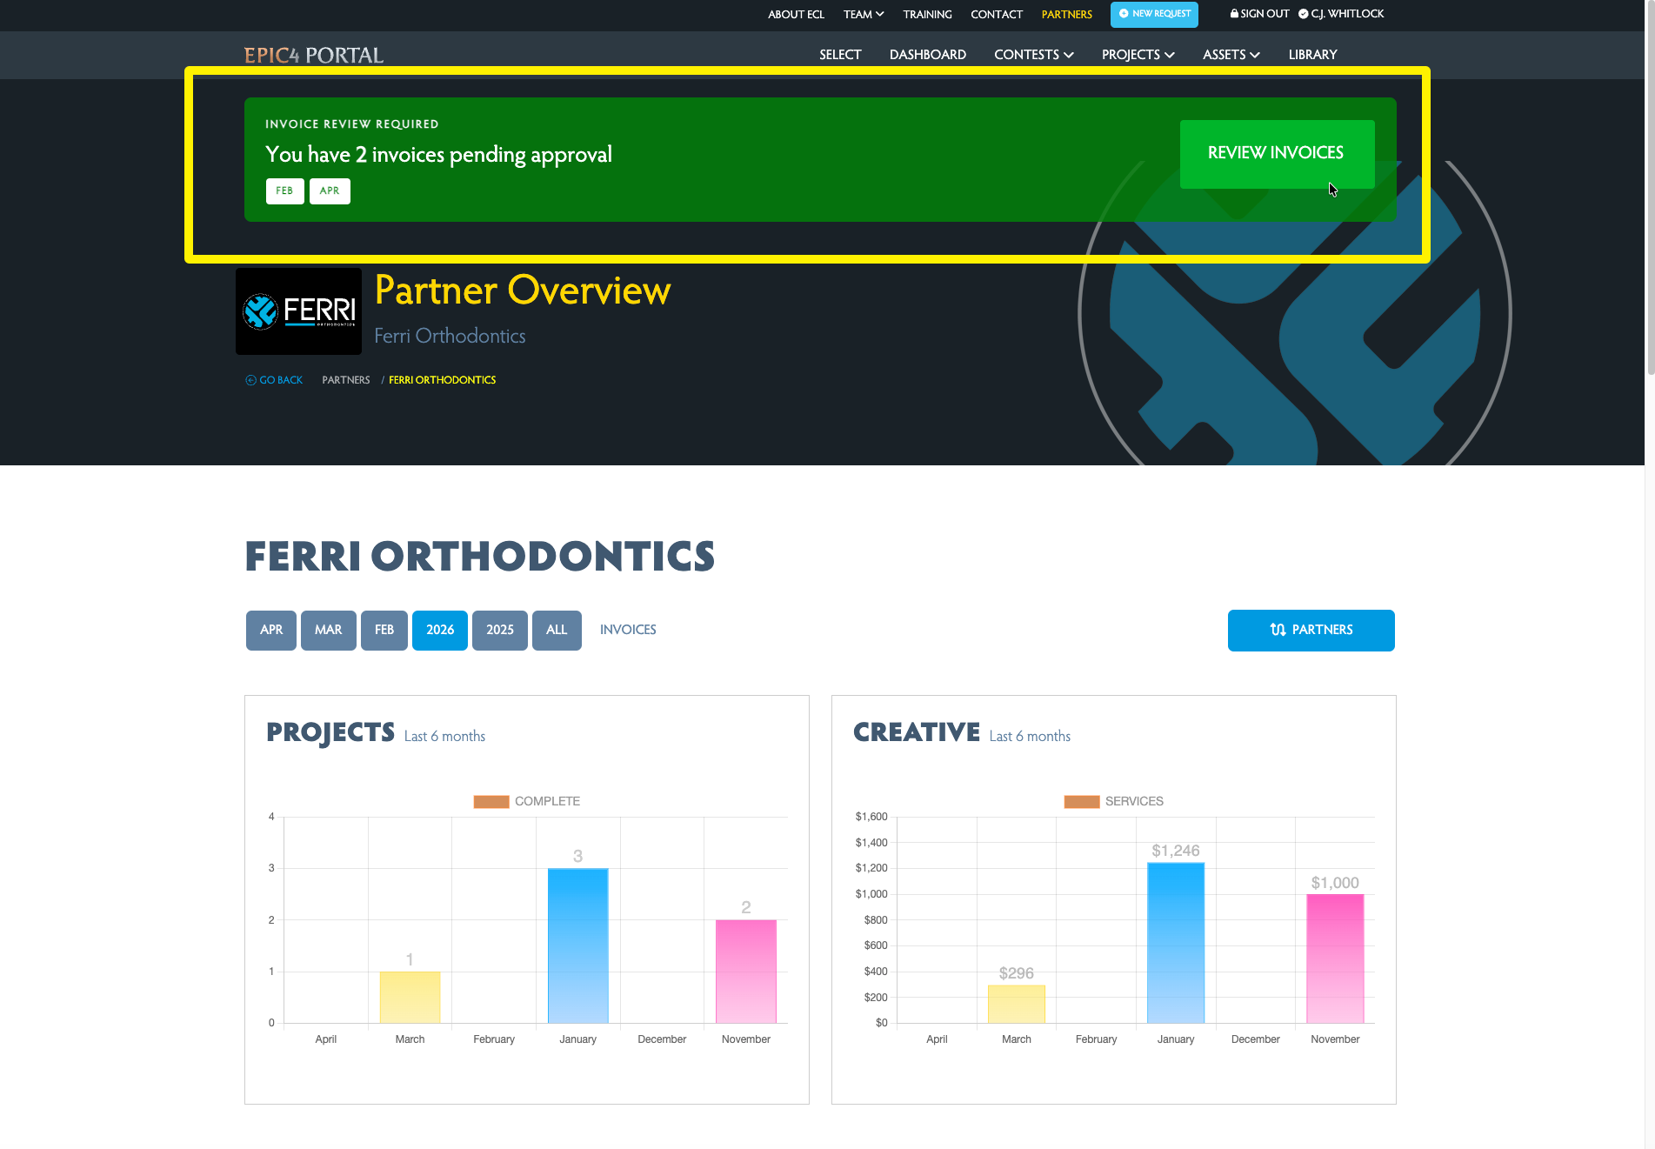
Task: Select the 2026 year filter
Action: pyautogui.click(x=440, y=631)
